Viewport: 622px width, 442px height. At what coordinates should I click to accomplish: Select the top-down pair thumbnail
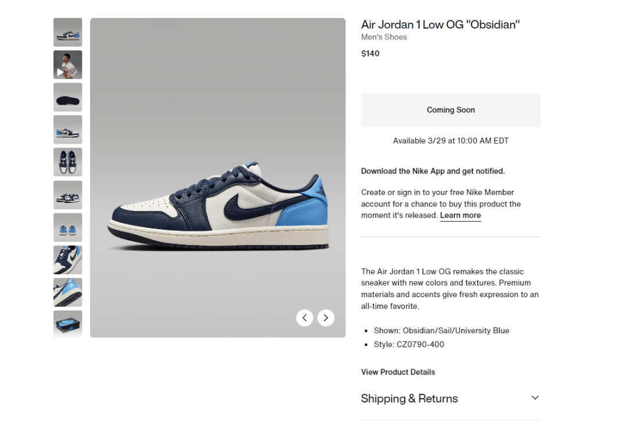tap(68, 162)
